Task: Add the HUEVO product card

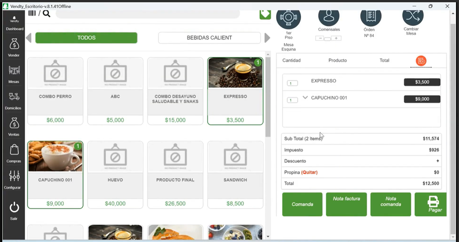Action: pyautogui.click(x=115, y=175)
